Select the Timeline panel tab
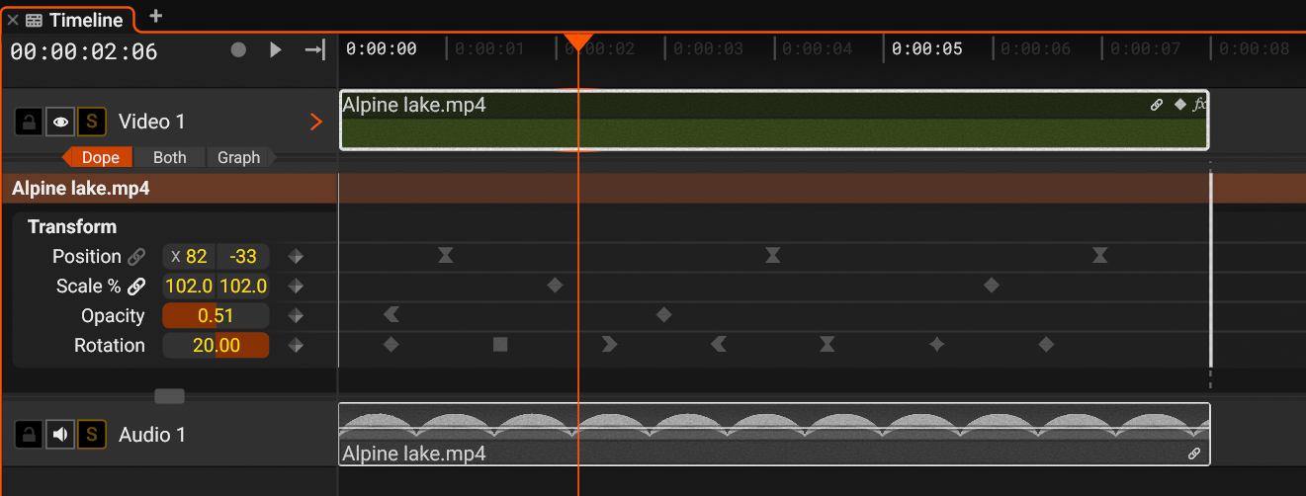1306x496 pixels. 75,20
